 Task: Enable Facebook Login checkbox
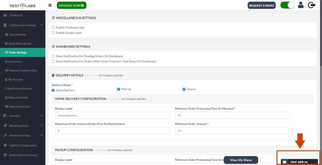point(53,28)
